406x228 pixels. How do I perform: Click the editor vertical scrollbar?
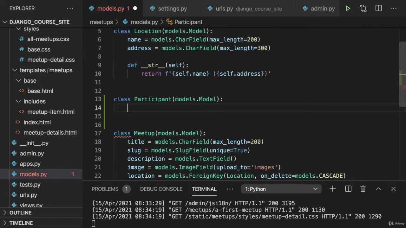tap(402, 63)
